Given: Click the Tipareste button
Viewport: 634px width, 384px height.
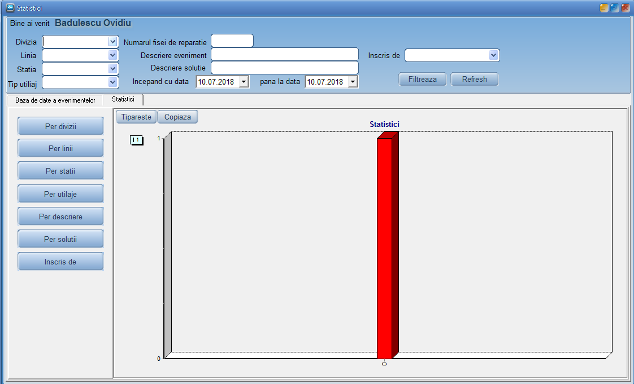Looking at the screenshot, I should [x=136, y=117].
